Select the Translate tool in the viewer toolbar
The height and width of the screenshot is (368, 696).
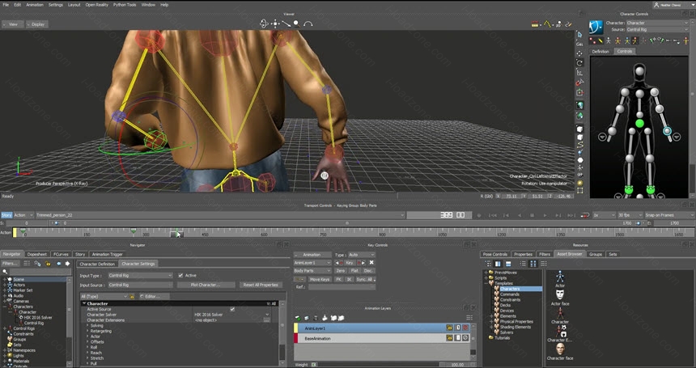[x=579, y=53]
